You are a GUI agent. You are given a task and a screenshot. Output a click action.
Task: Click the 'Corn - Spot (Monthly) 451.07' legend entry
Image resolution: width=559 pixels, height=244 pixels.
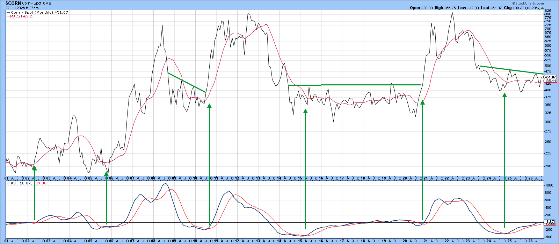[37, 13]
